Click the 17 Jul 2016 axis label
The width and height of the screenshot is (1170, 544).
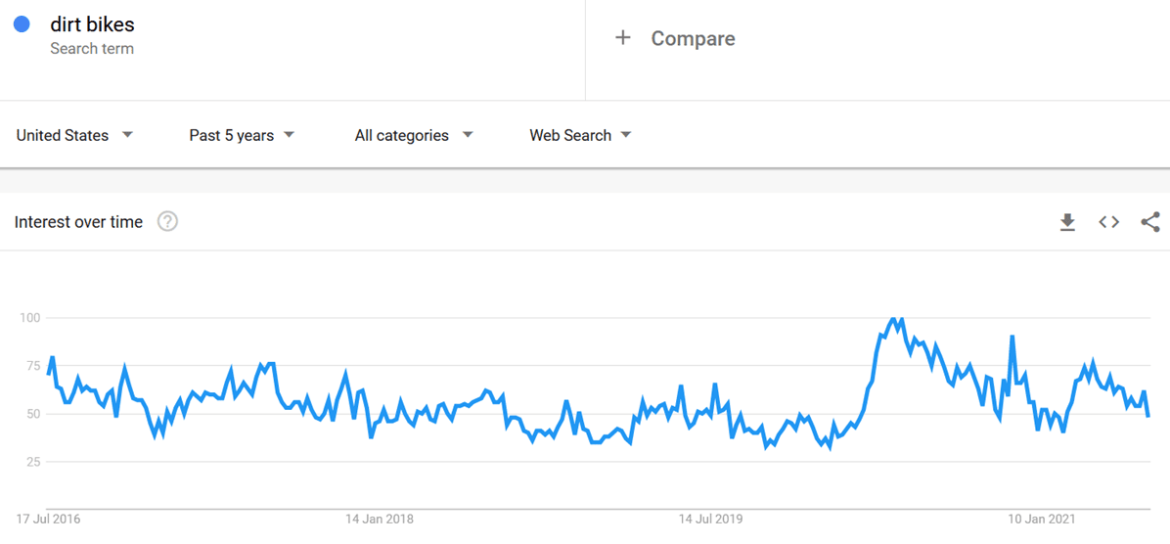[49, 518]
